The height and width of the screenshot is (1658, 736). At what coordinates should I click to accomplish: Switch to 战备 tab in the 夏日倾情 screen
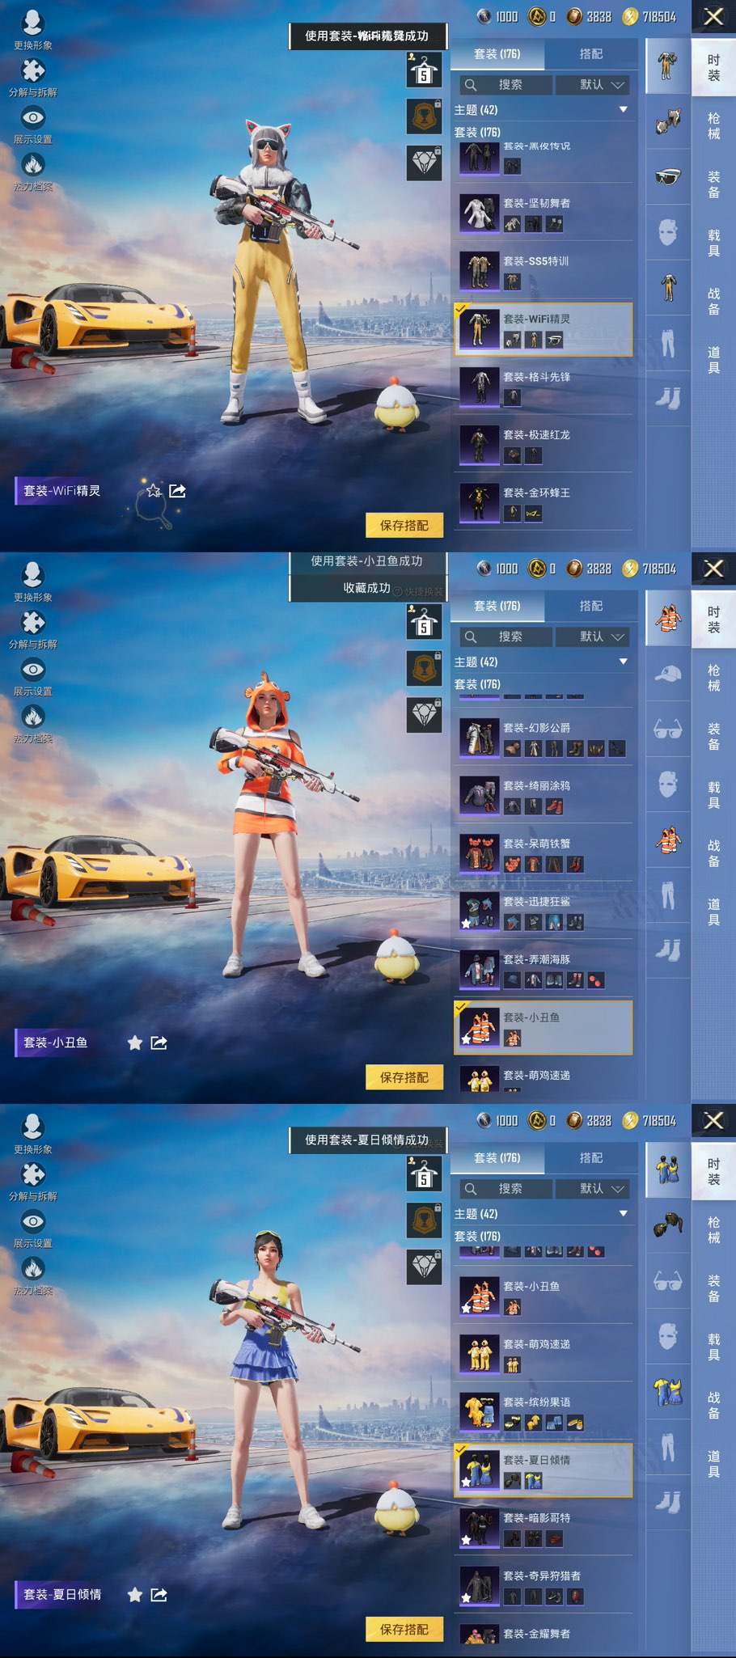pos(713,1405)
